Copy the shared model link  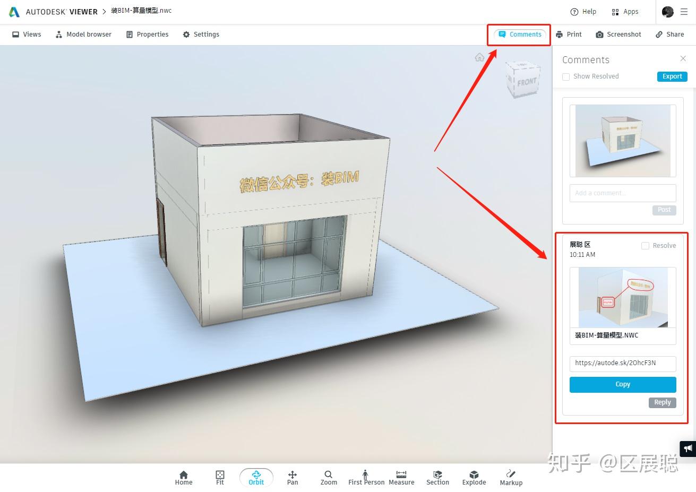pos(622,384)
